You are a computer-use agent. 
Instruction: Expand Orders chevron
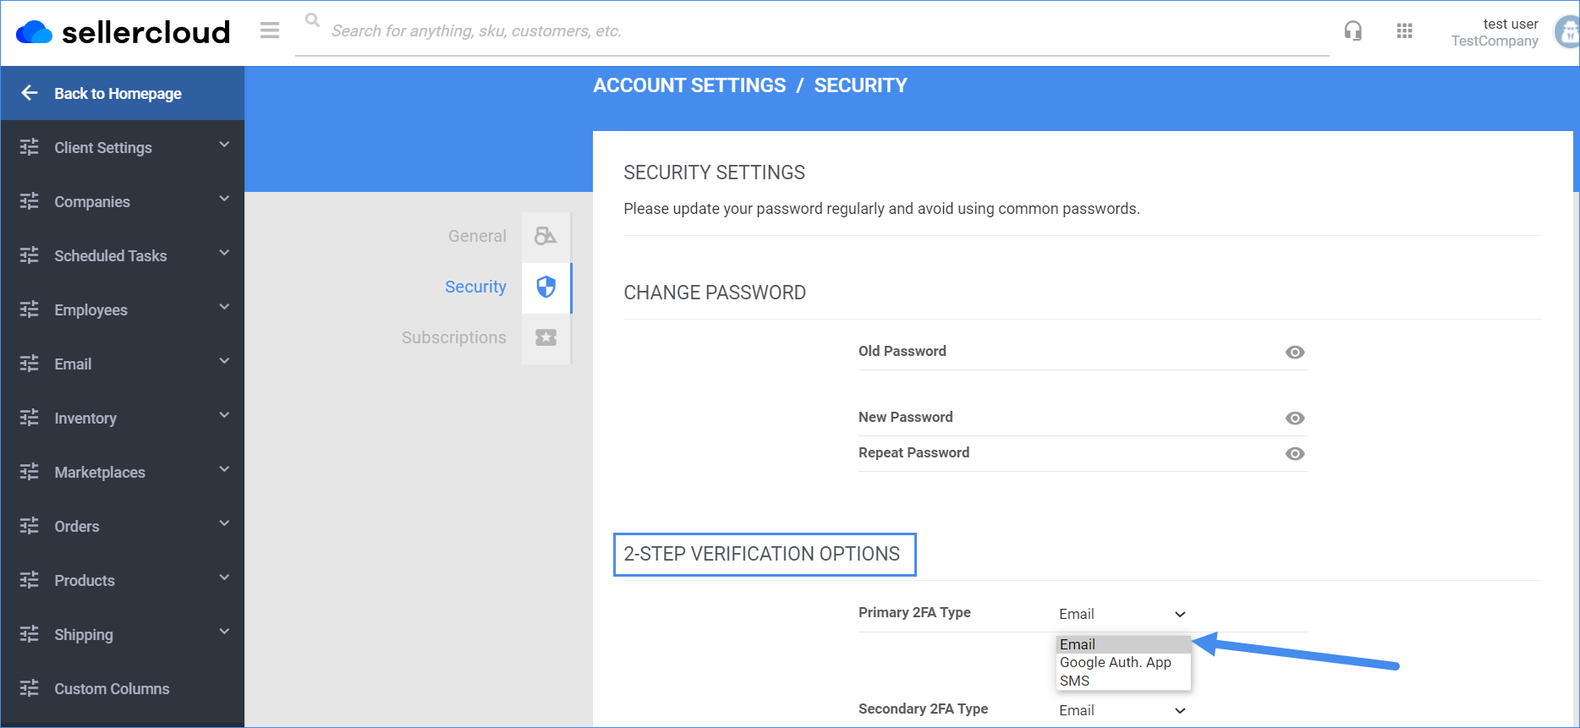(224, 523)
